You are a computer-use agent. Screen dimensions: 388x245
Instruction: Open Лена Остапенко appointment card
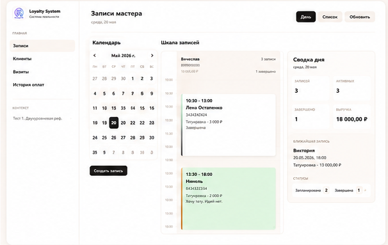(229, 125)
